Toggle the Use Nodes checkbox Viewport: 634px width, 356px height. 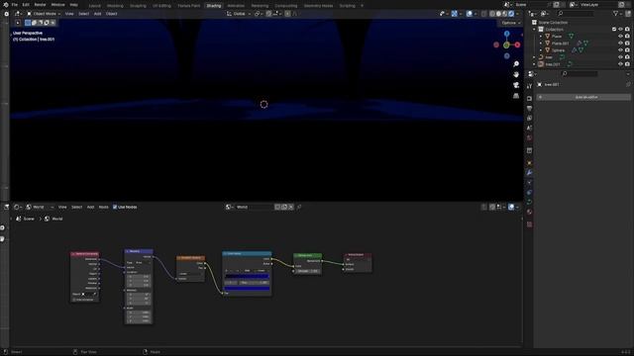(115, 207)
